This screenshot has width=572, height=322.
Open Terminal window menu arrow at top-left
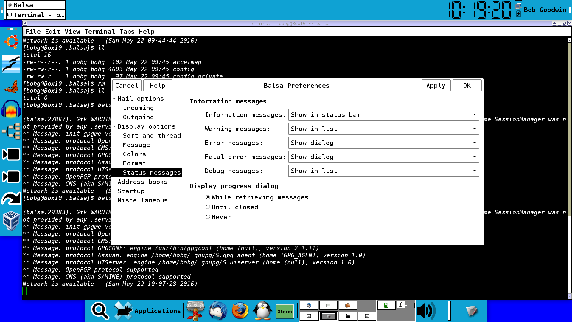point(25,23)
